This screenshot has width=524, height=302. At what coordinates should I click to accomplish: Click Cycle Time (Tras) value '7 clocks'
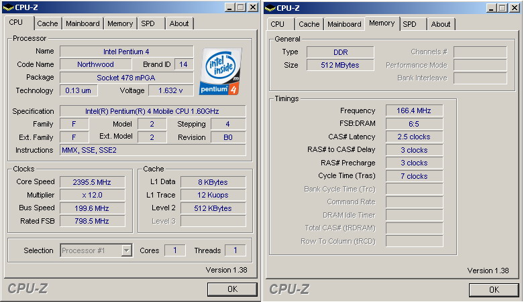[414, 176]
